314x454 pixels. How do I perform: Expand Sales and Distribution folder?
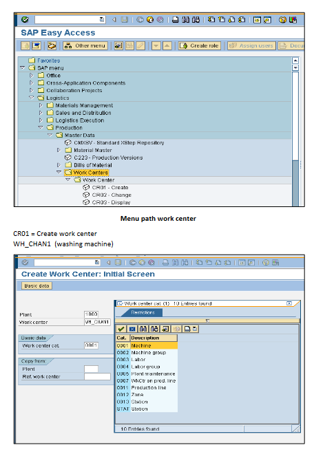coord(41,113)
